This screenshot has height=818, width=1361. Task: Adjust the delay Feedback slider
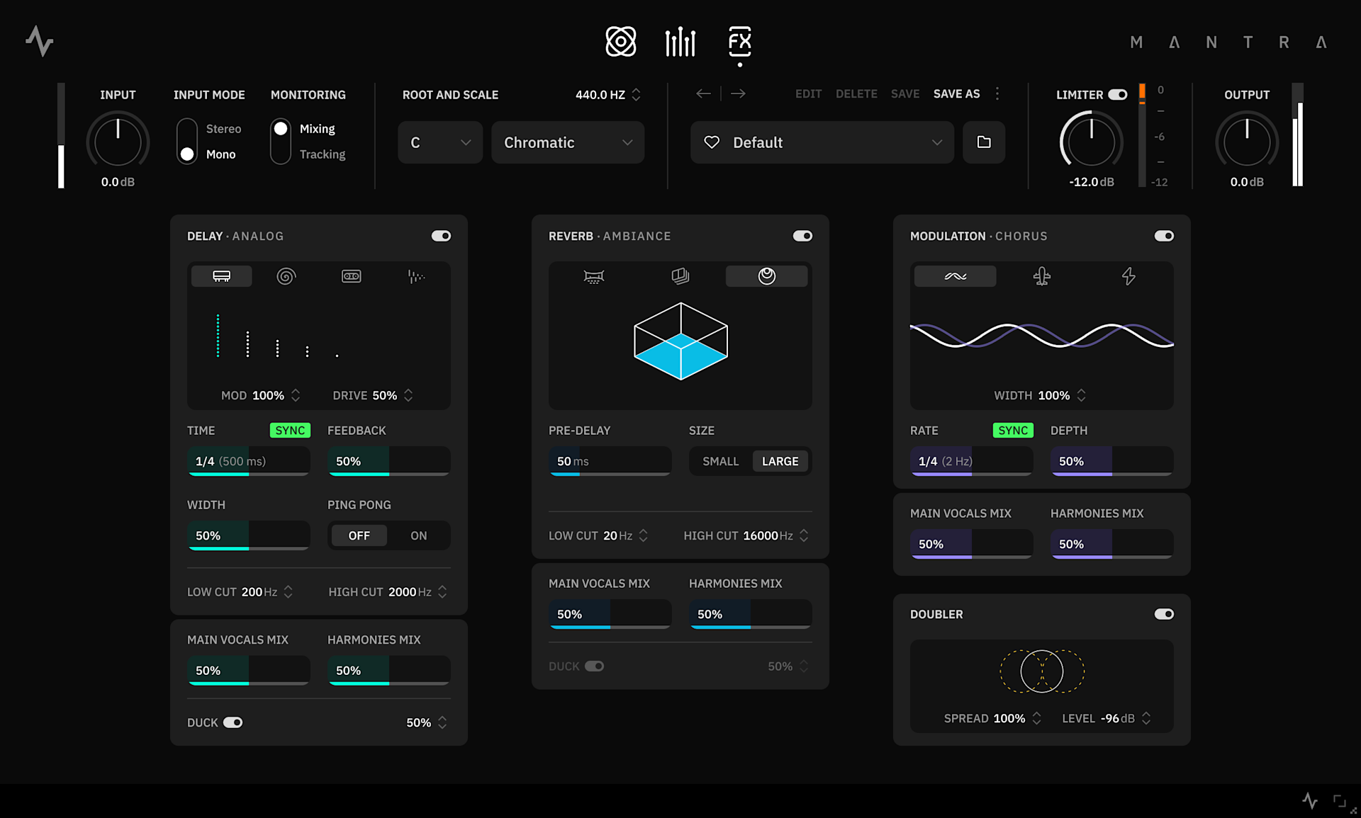(388, 461)
